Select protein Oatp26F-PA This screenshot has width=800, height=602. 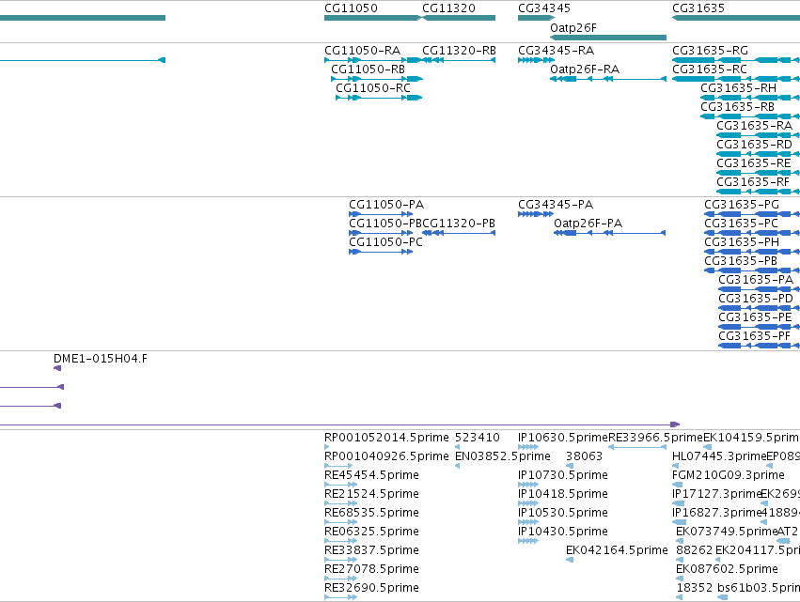coord(610,233)
